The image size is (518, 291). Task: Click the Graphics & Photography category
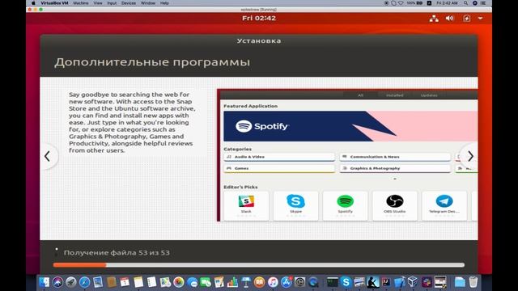point(395,169)
